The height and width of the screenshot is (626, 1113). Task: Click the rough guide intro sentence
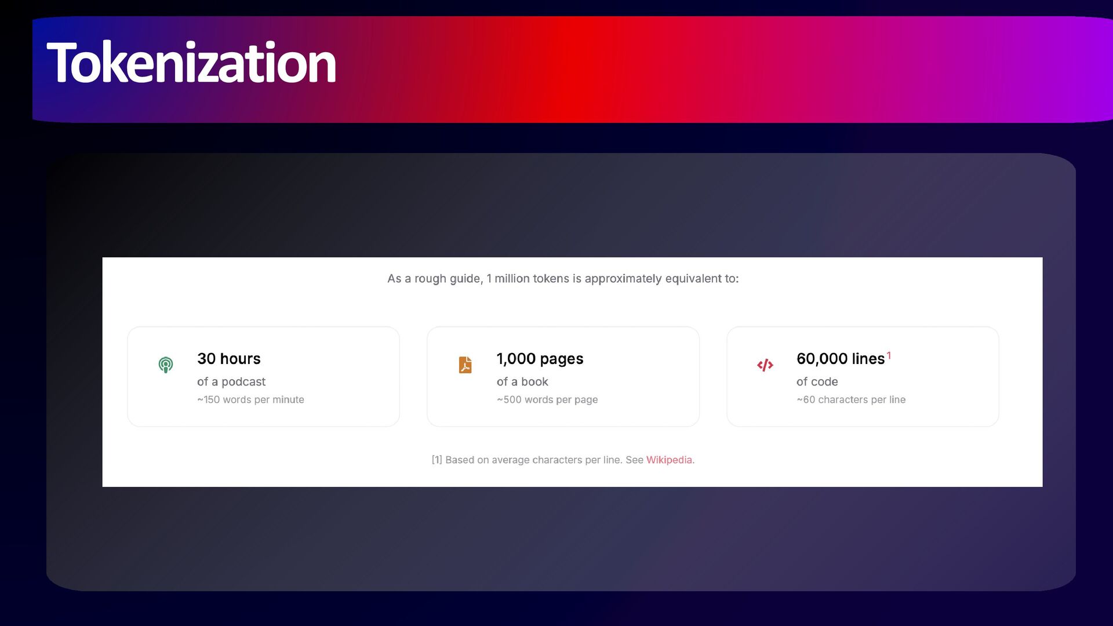(x=562, y=279)
